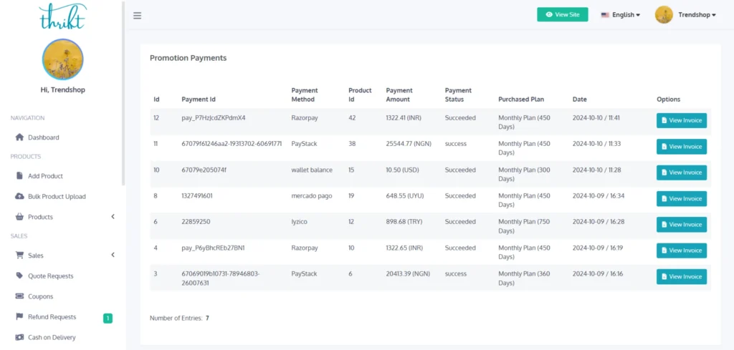The image size is (734, 350).
Task: Open the Refund Requests menu item
Action: 52,317
